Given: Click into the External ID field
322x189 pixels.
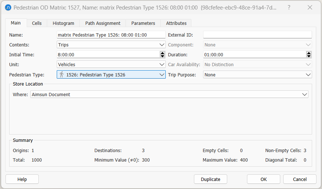Looking at the screenshot, I should click(257, 35).
